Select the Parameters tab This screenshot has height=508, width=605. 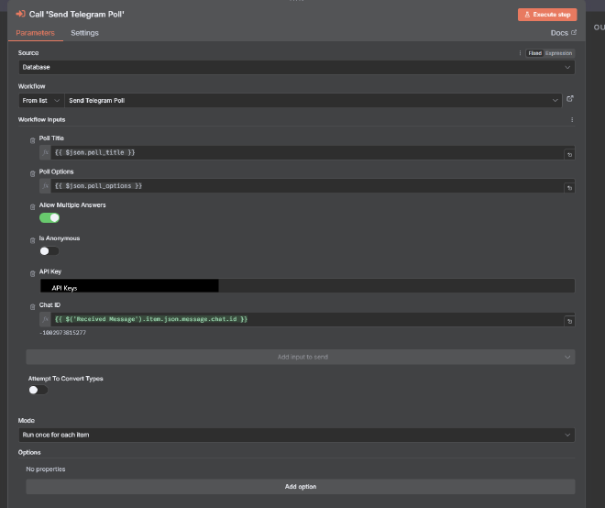(x=35, y=33)
